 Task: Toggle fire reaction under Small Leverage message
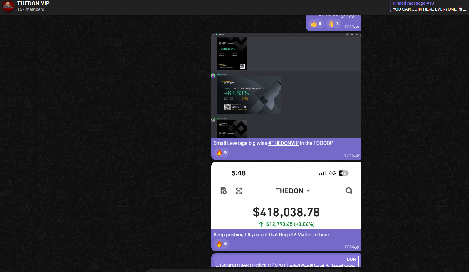point(221,152)
